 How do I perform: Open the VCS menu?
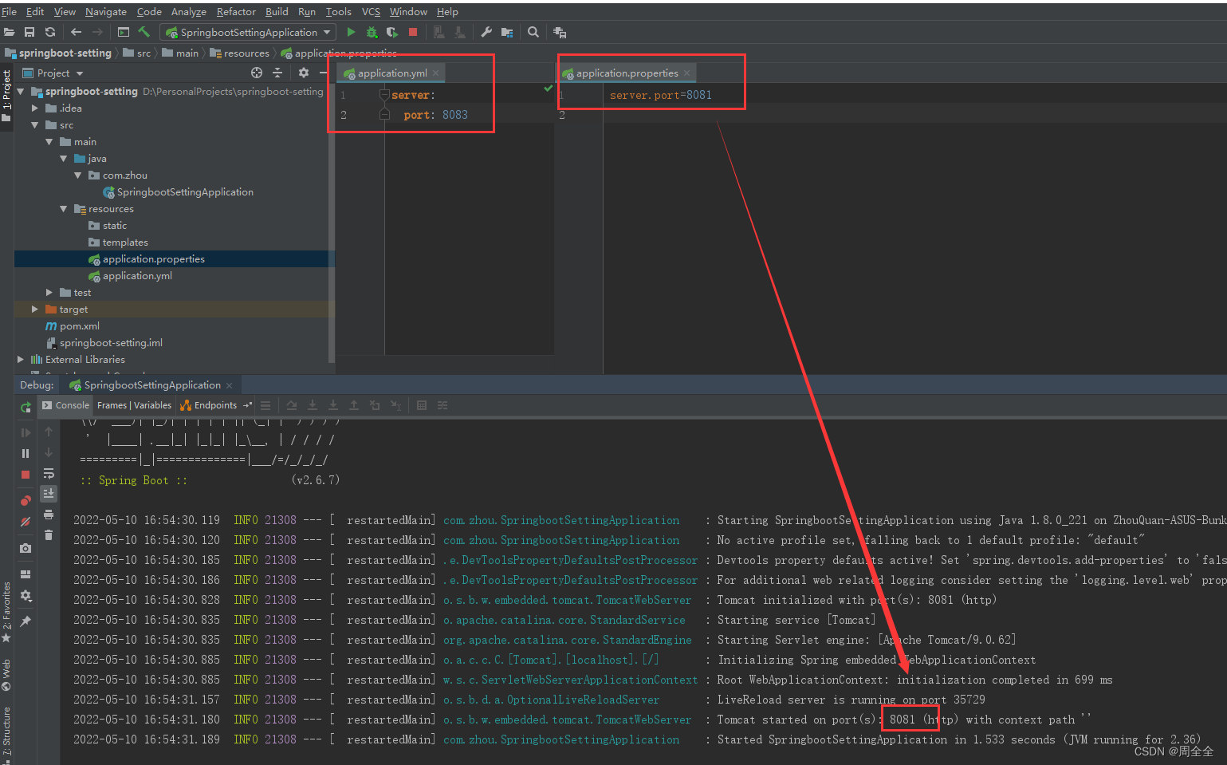371,11
